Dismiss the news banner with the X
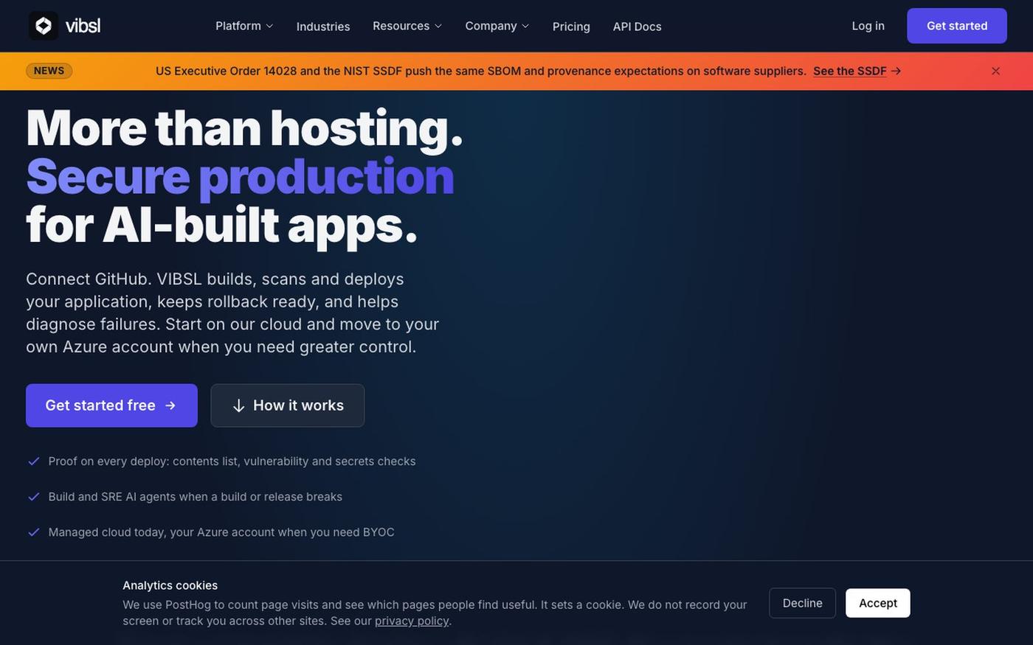This screenshot has width=1033, height=645. 996,71
